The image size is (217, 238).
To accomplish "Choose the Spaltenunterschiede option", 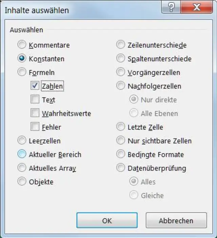I will (121, 58).
